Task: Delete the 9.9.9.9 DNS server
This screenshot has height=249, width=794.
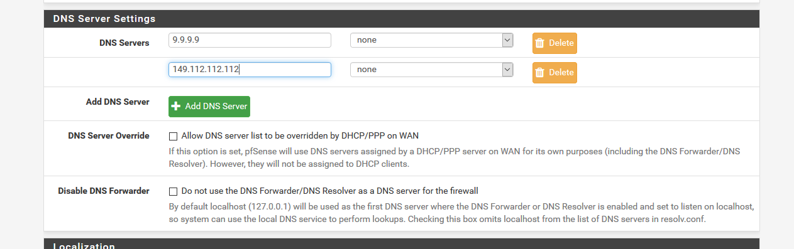Action: (554, 43)
